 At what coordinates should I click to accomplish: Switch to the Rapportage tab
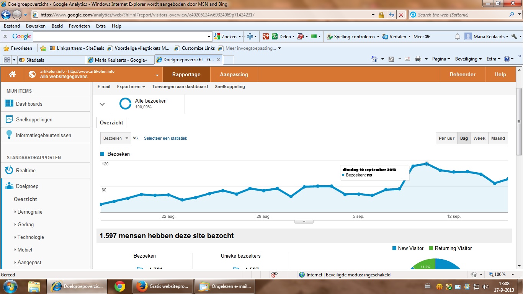point(186,74)
